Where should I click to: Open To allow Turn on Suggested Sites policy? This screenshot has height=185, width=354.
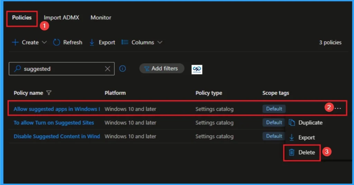(x=54, y=123)
